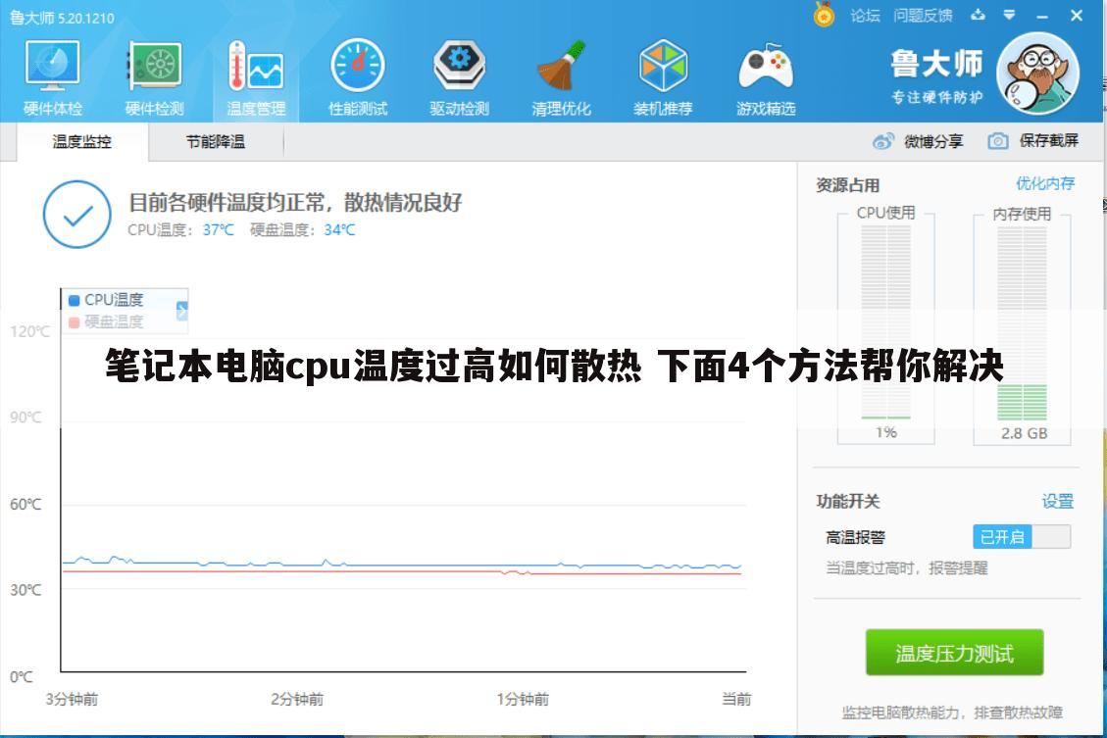This screenshot has width=1107, height=738.
Task: Toggle the 高温报警 已开启 switch
Action: pos(1022,537)
